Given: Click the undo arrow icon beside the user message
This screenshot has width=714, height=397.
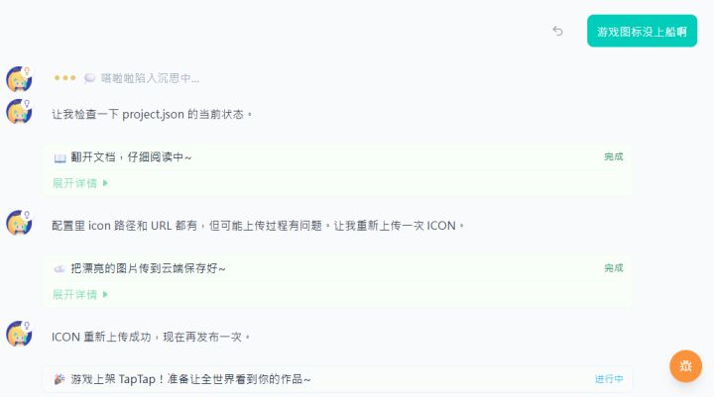Looking at the screenshot, I should 557,31.
